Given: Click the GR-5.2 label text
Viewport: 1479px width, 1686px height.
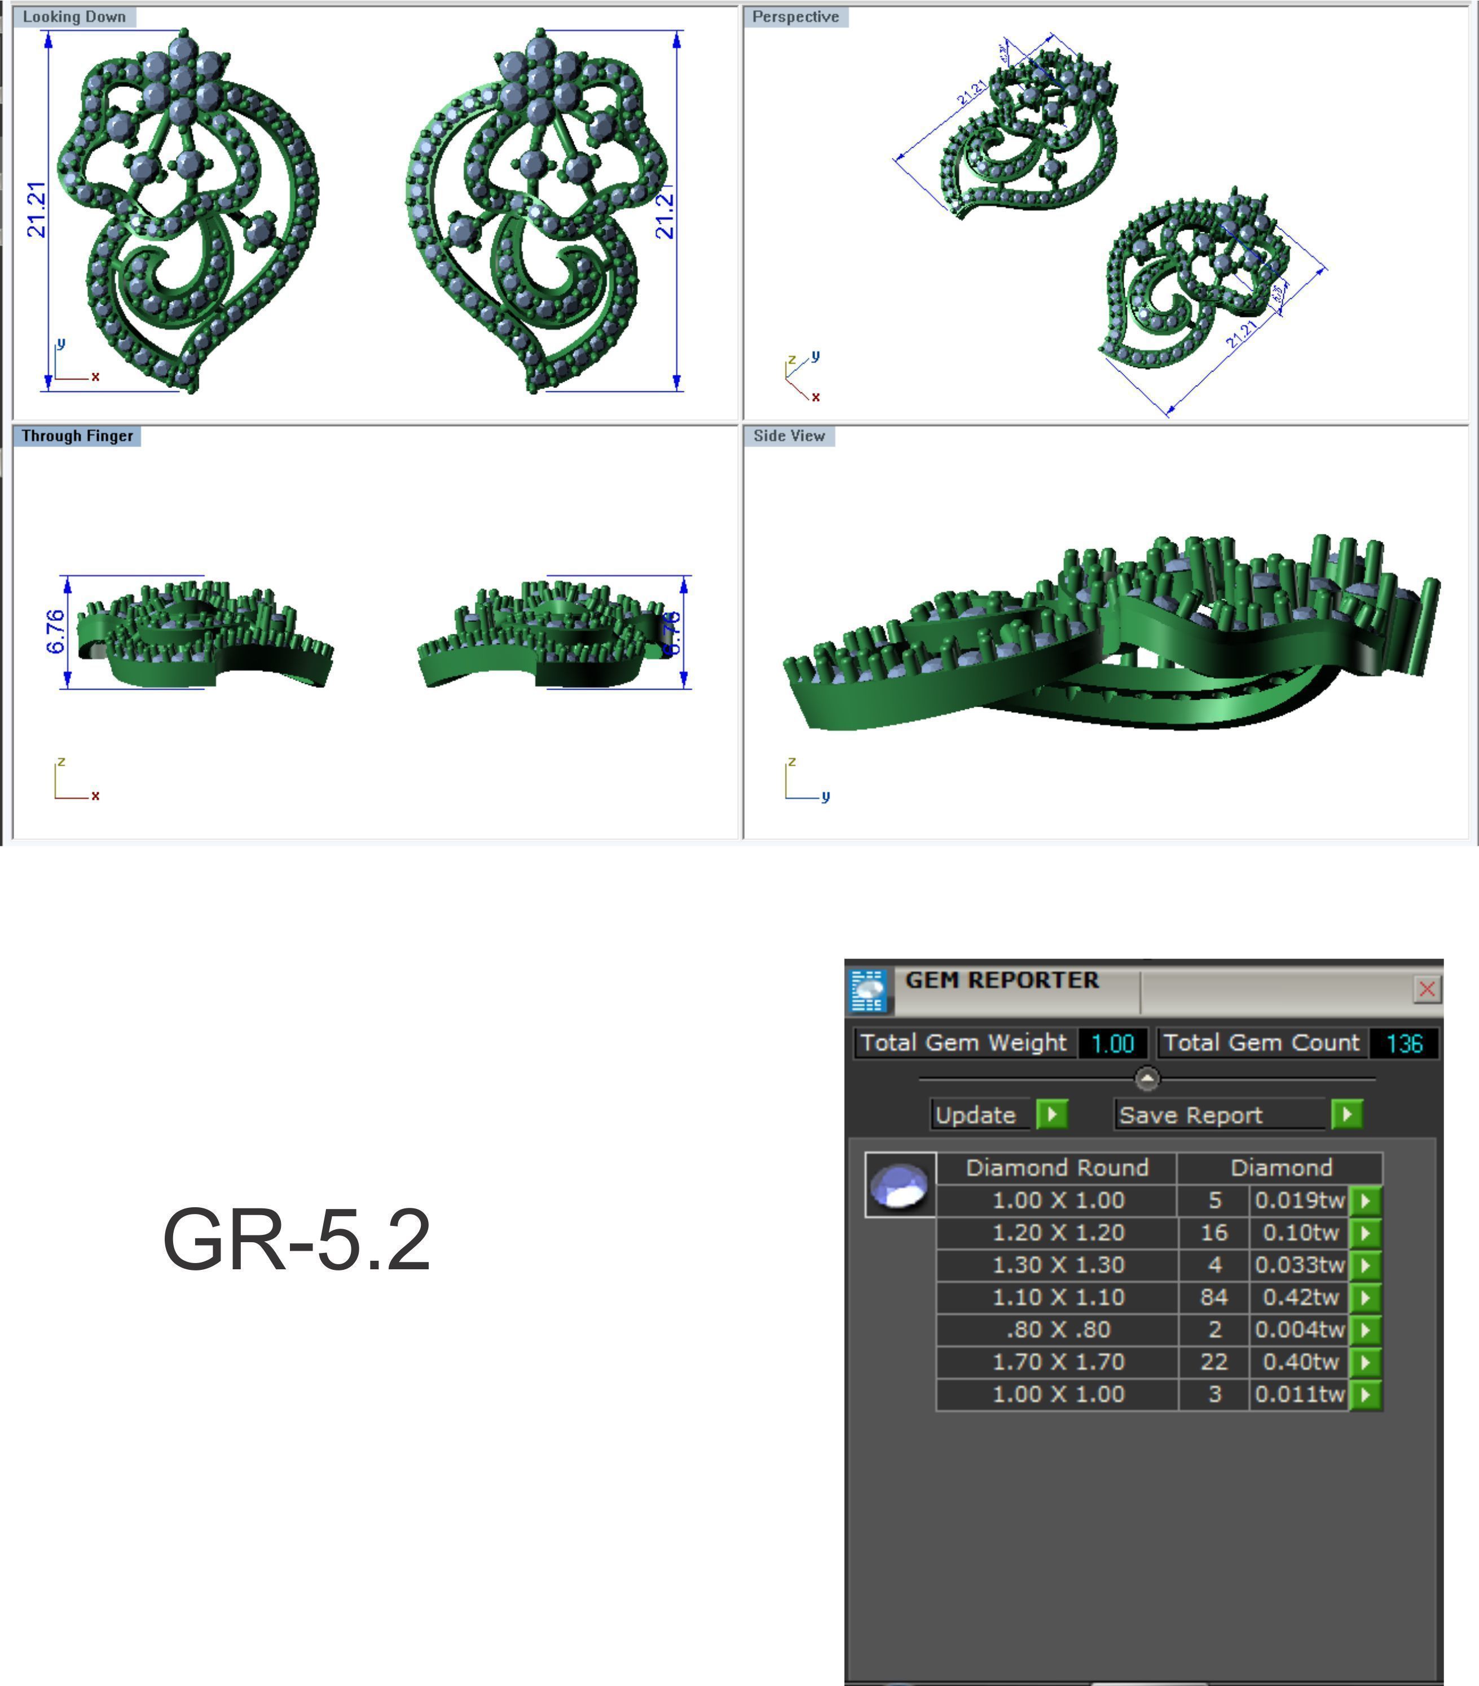Looking at the screenshot, I should click(296, 1239).
